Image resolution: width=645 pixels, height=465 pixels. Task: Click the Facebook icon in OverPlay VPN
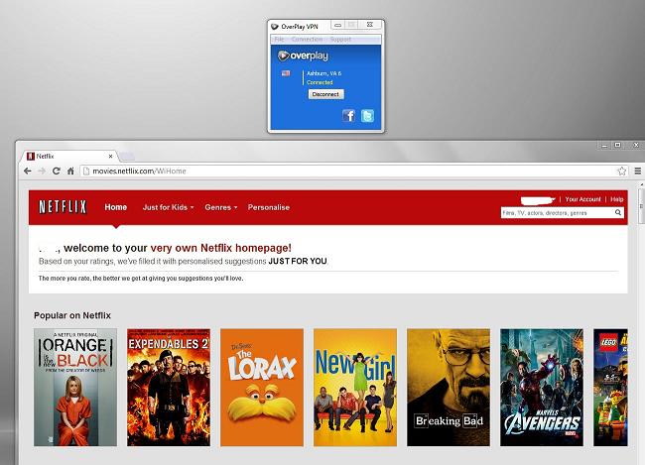[x=349, y=116]
